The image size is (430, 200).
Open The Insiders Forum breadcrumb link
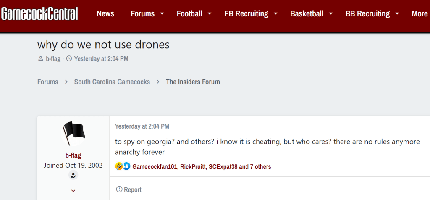tap(193, 82)
